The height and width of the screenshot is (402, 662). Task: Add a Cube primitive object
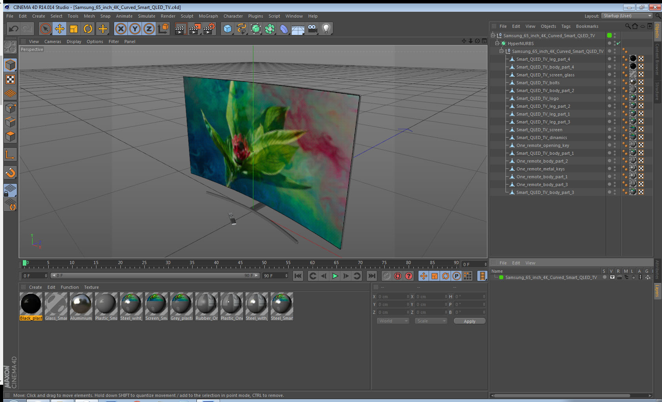[227, 29]
